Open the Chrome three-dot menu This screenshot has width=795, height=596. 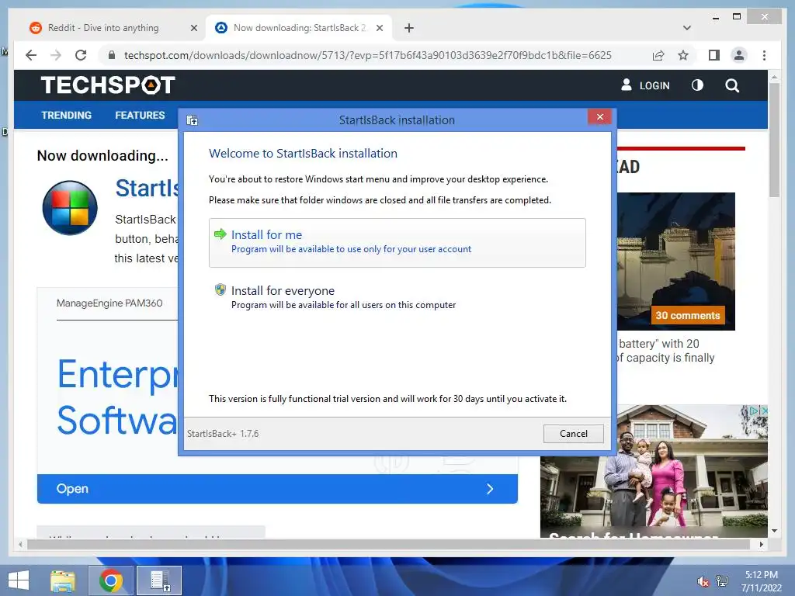[x=765, y=55]
